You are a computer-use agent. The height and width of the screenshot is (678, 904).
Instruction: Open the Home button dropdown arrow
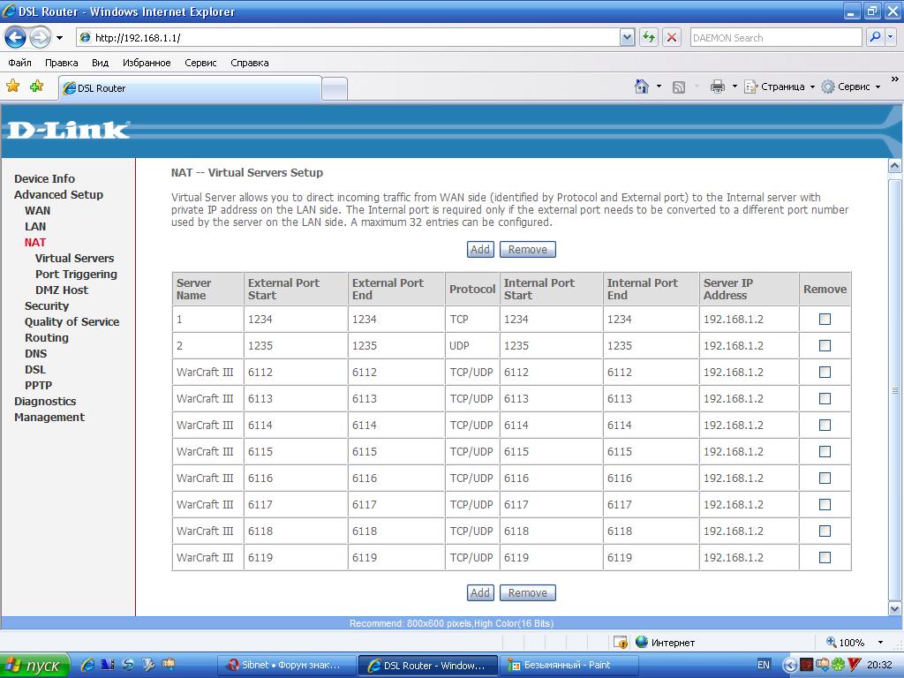659,87
